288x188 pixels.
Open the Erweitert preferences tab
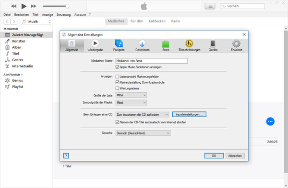pos(236,45)
